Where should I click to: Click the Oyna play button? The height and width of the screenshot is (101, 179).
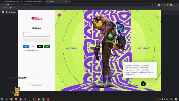(151, 84)
